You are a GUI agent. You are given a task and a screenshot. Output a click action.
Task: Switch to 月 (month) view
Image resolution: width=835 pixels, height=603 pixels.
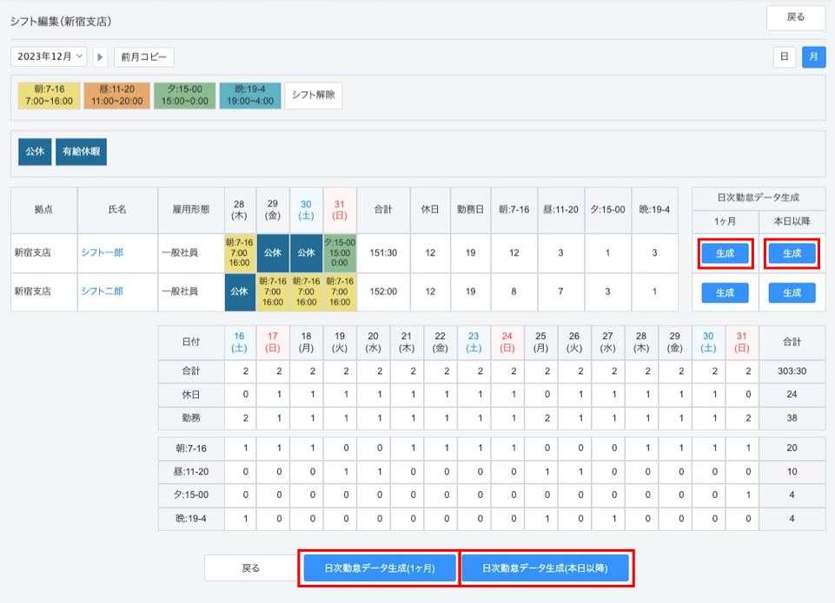pos(813,57)
